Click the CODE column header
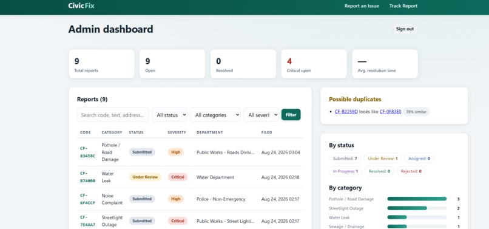This screenshot has width=489, height=229. click(85, 132)
